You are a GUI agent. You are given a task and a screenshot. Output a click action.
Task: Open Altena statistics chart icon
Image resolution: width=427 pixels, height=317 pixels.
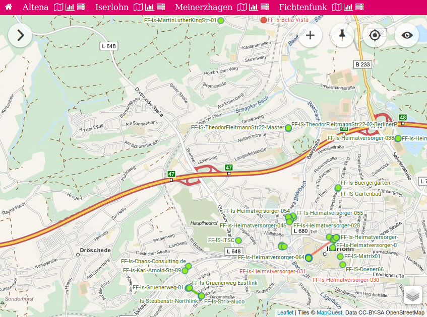[70, 7]
